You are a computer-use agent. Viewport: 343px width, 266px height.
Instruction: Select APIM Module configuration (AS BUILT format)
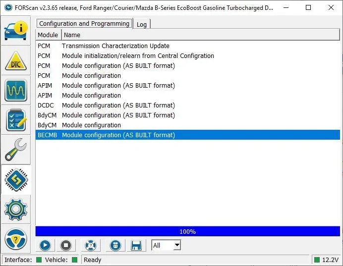click(x=188, y=86)
